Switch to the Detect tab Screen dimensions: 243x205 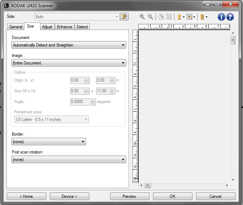pos(82,27)
